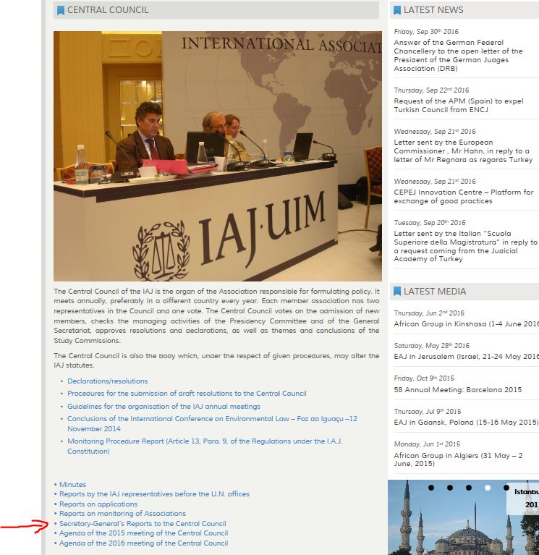Click the date Thursday, Jul 9th 2015

pos(428,412)
